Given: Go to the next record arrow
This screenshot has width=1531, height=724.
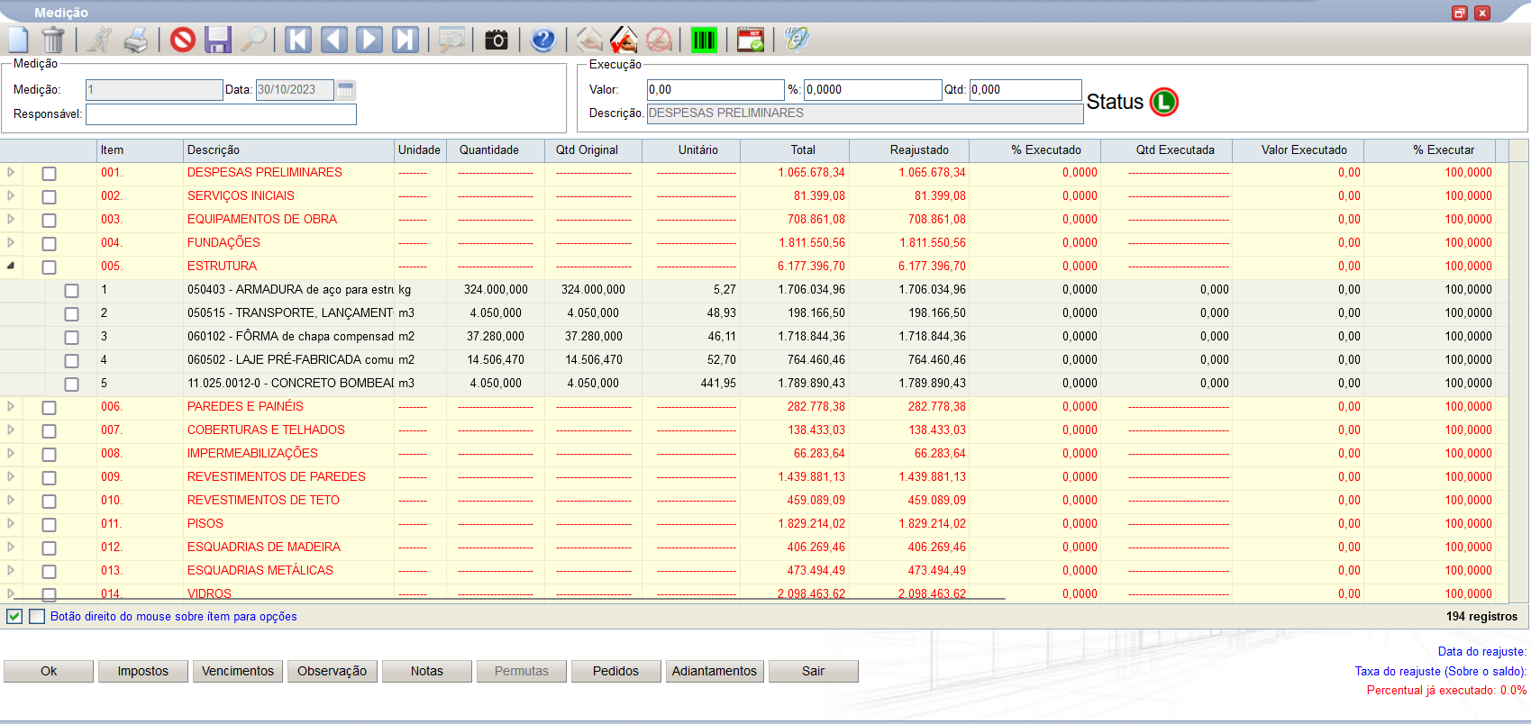Looking at the screenshot, I should pos(369,40).
